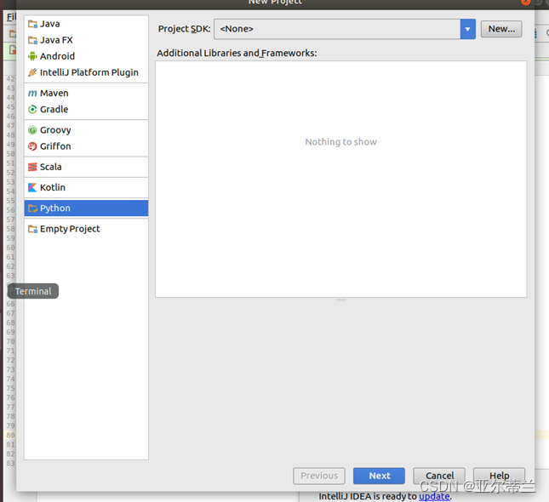Select Maven project type
This screenshot has width=549, height=502.
coord(86,93)
